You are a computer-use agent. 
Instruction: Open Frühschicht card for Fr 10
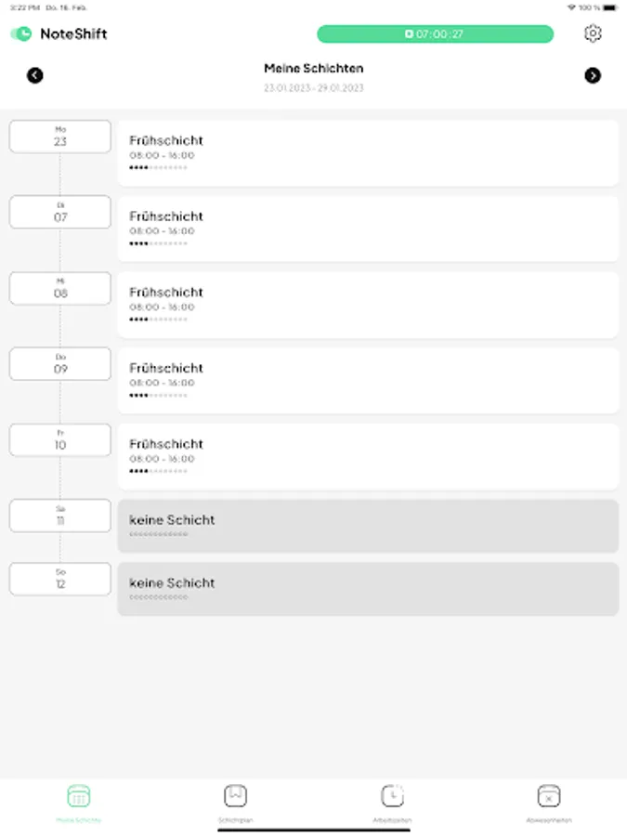368,457
